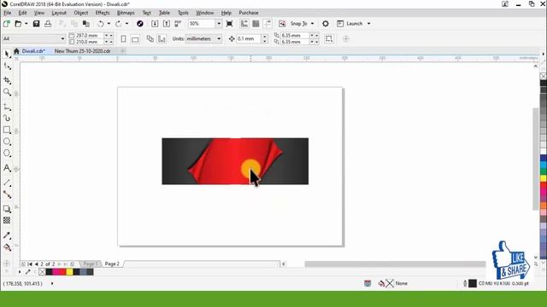Image resolution: width=547 pixels, height=307 pixels.
Task: Select the Shape edit tool
Action: 7,67
